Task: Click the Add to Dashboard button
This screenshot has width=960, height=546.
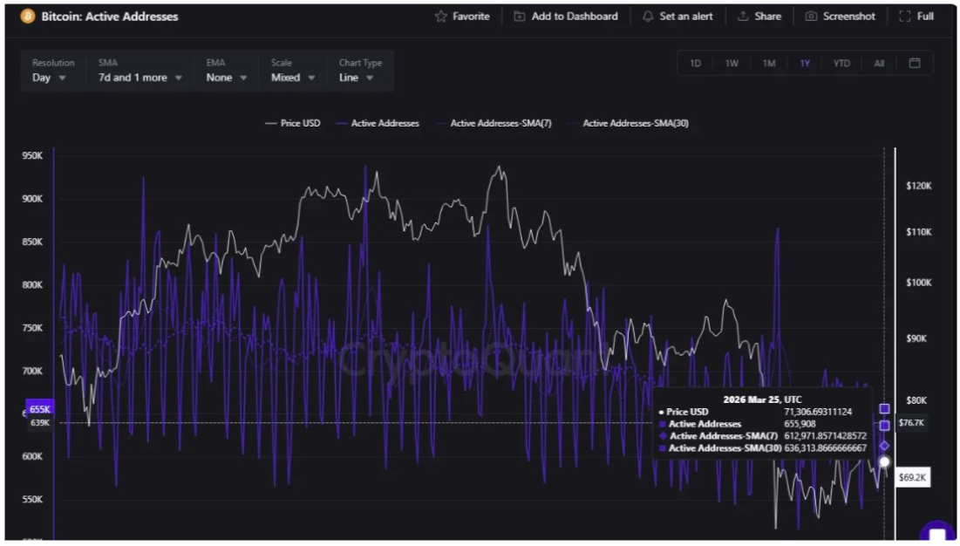Action: coord(567,16)
